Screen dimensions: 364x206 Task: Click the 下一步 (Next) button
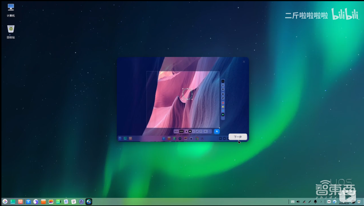tap(238, 137)
